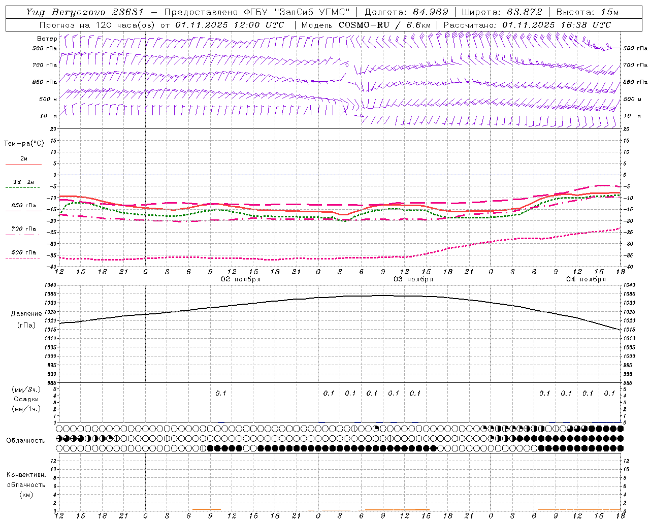The width and height of the screenshot is (650, 520).
Task: Click the Высота: 15м header field
Action: click(588, 12)
